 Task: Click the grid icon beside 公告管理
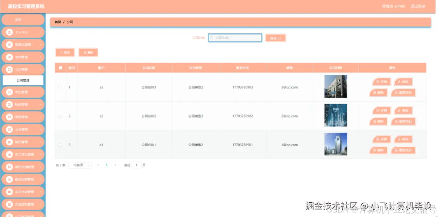9,129
